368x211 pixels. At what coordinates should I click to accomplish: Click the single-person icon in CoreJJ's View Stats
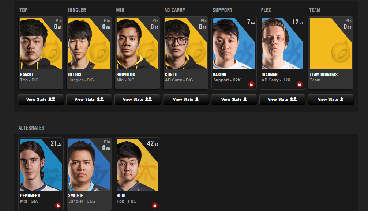tap(197, 99)
